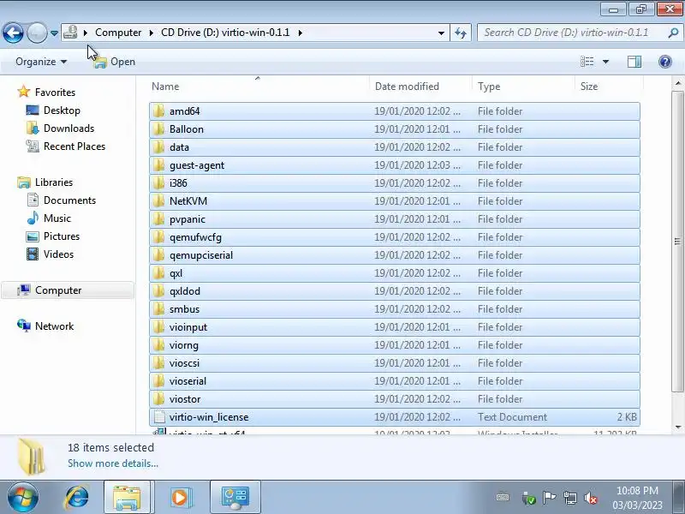Open the recent pages dropdown arrow
This screenshot has height=514, width=685.
[x=54, y=33]
